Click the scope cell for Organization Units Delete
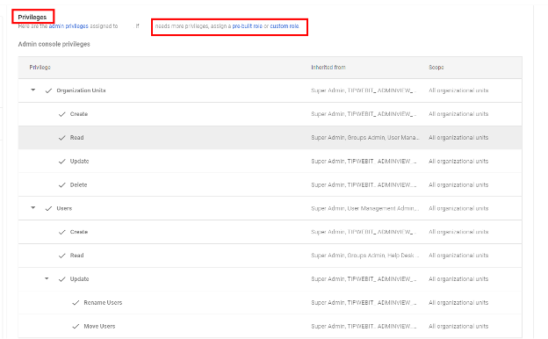The width and height of the screenshot is (548, 339). point(458,185)
